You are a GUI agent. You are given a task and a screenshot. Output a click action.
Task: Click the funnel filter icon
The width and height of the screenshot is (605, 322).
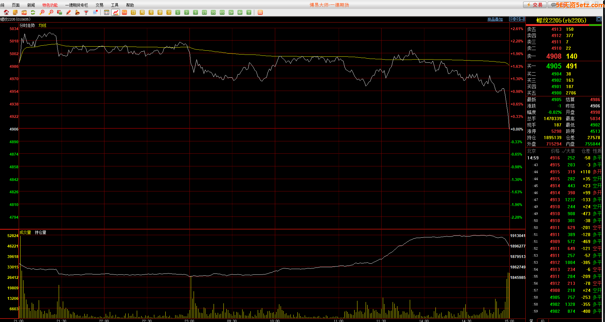(86, 12)
